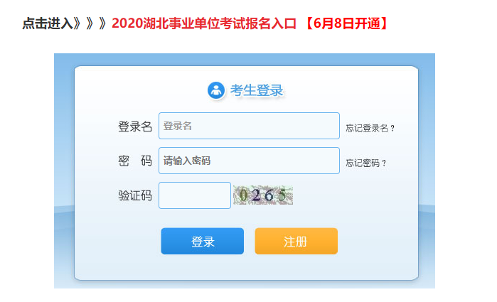Open the 忘记登录名？ link
The image size is (497, 302).
(x=370, y=129)
